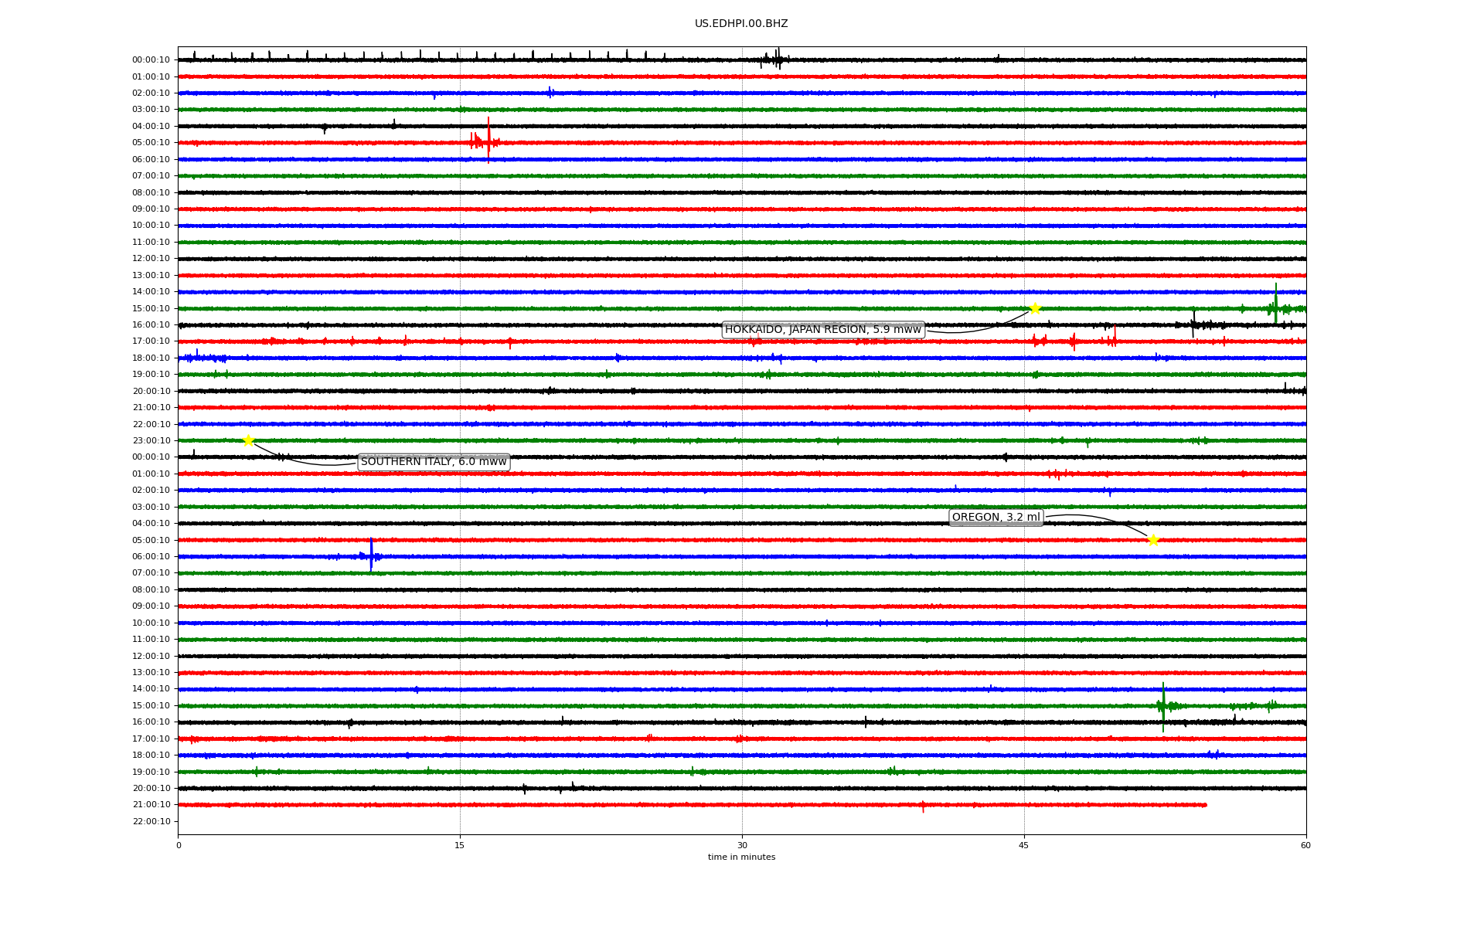Click the HOKKAIDO, JAPAN REGION 5.9 mww label
The width and height of the screenshot is (1484, 927).
click(x=822, y=330)
